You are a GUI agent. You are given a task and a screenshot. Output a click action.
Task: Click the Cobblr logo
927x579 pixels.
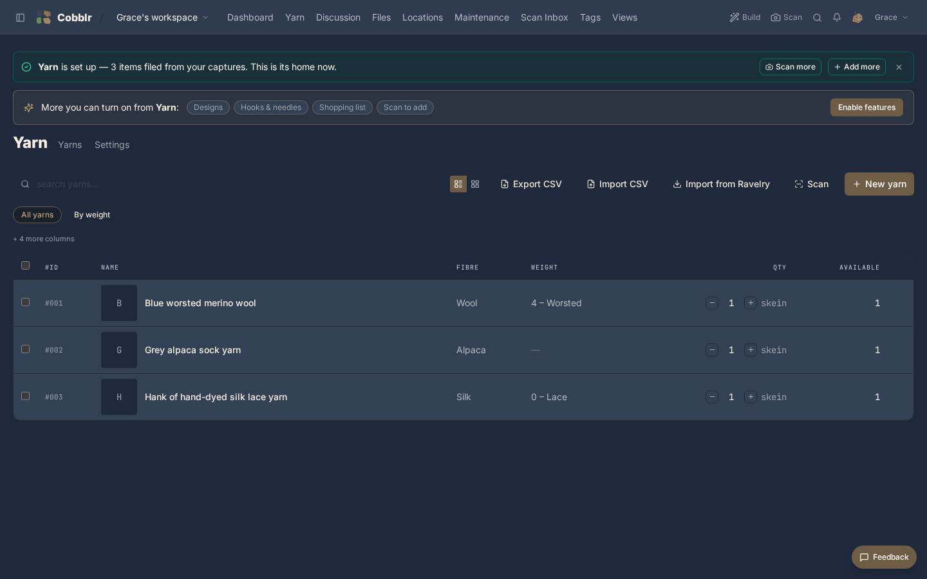[x=64, y=17]
